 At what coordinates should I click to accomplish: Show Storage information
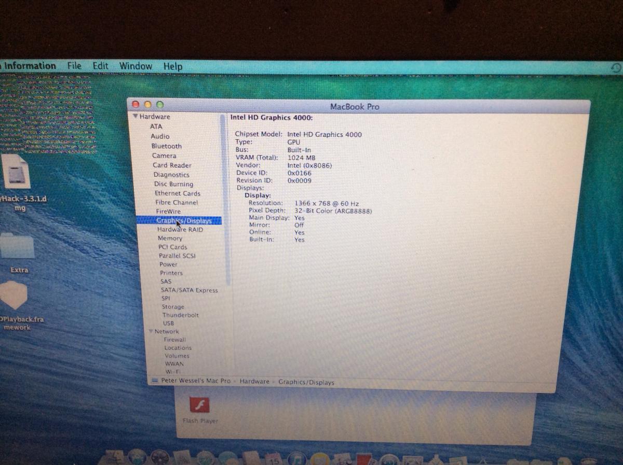click(173, 307)
